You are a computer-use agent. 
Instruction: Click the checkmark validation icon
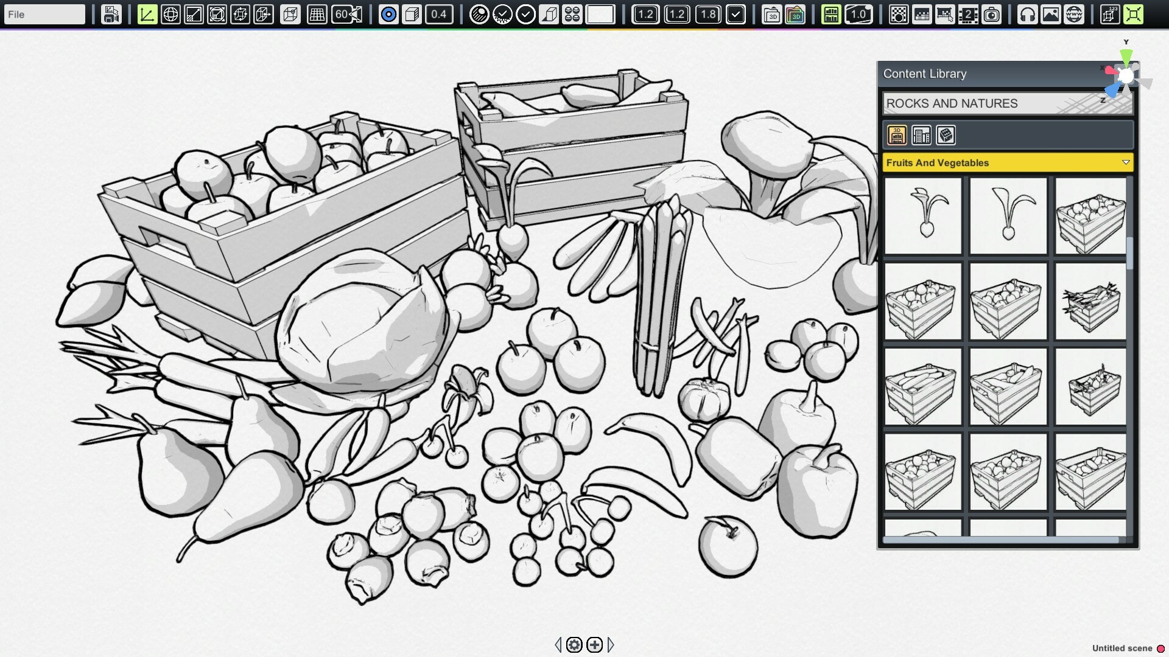pyautogui.click(x=526, y=13)
